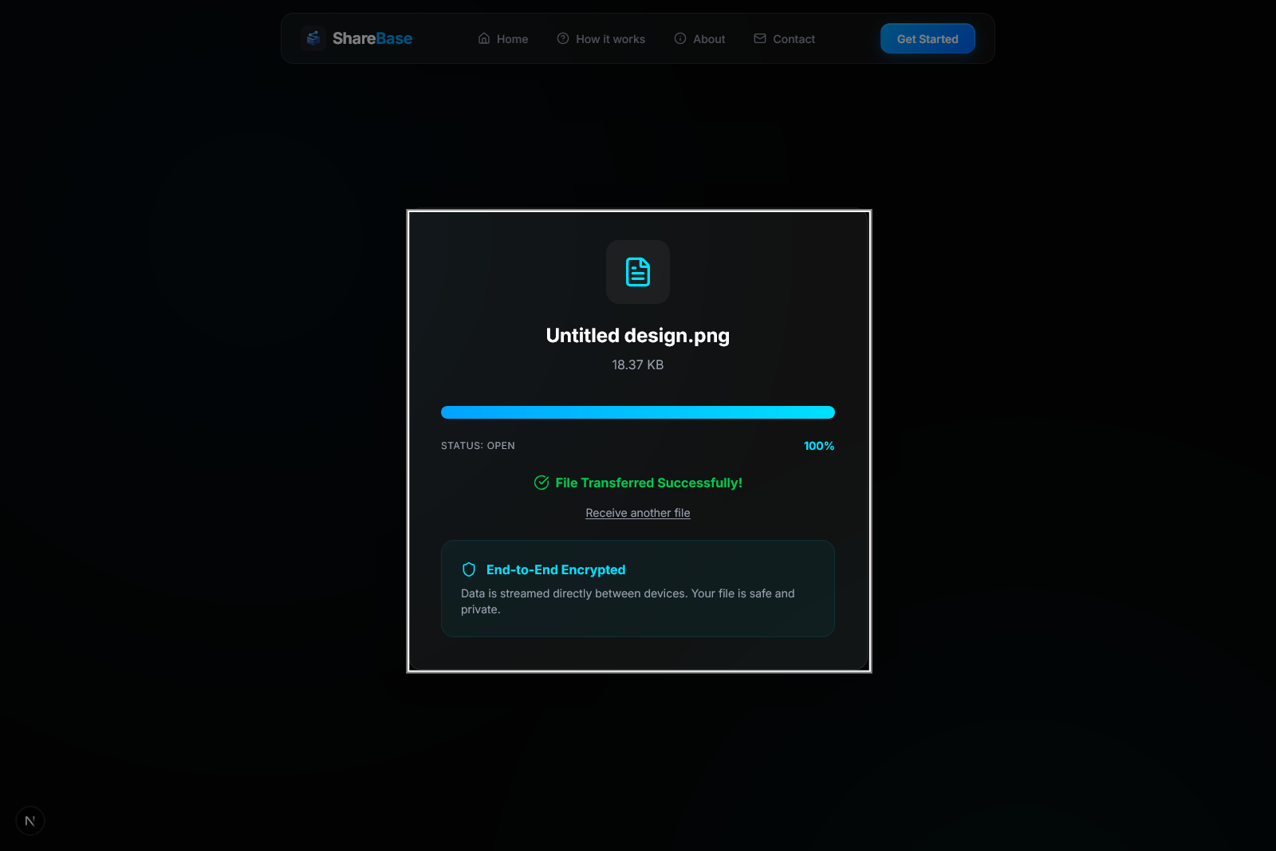The height and width of the screenshot is (851, 1276).
Task: Click the Get Started button
Action: click(927, 37)
